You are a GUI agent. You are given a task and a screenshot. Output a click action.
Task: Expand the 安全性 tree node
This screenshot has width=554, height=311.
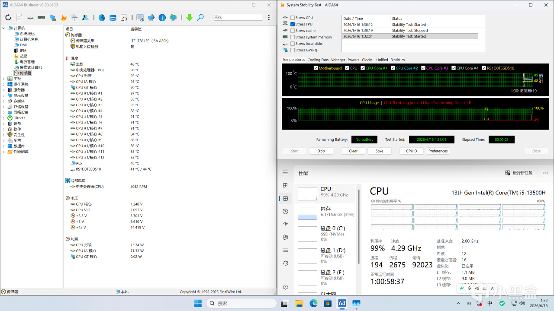4,135
